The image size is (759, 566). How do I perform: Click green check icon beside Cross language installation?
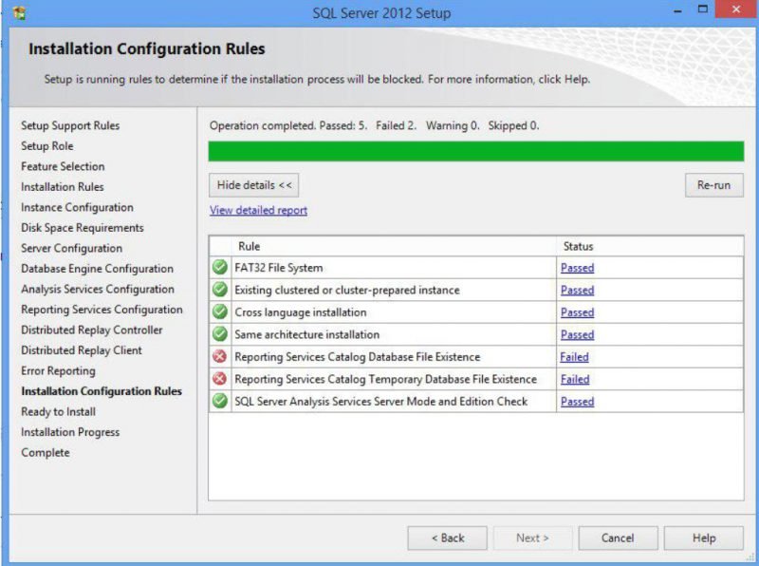(x=220, y=311)
